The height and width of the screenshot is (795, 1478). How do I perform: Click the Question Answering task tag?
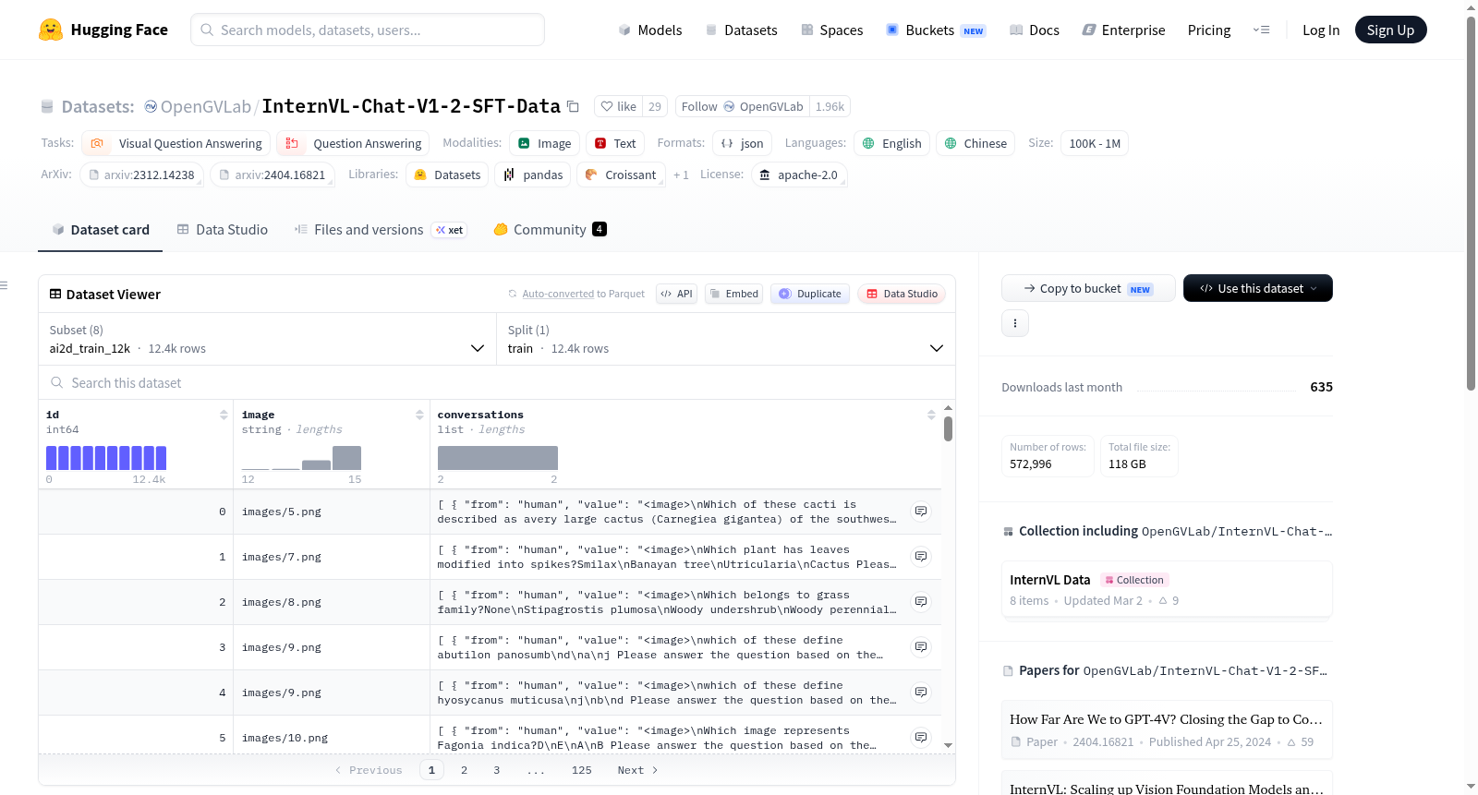click(x=353, y=143)
